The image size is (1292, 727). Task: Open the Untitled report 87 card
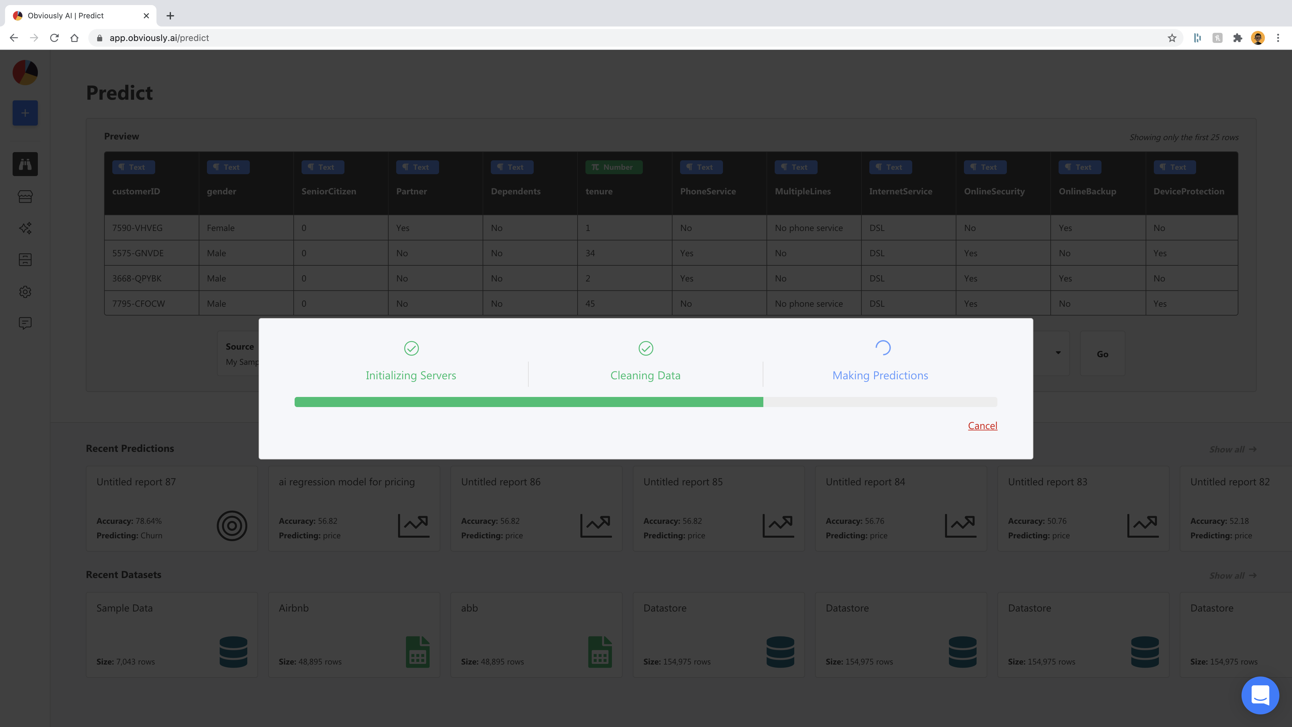pos(172,508)
